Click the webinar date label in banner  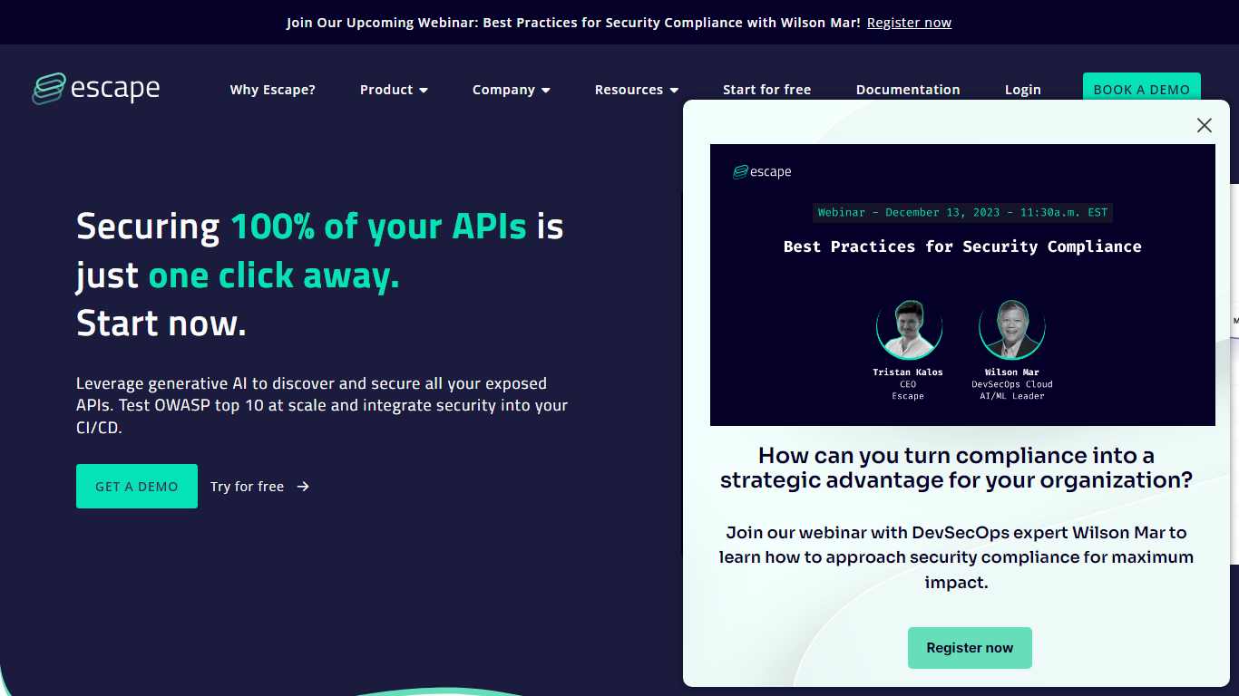(962, 213)
